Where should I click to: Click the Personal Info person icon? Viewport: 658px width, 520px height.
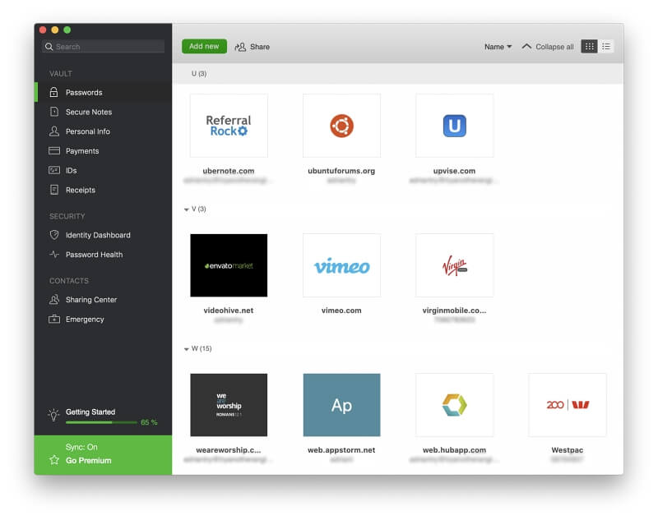coord(53,131)
